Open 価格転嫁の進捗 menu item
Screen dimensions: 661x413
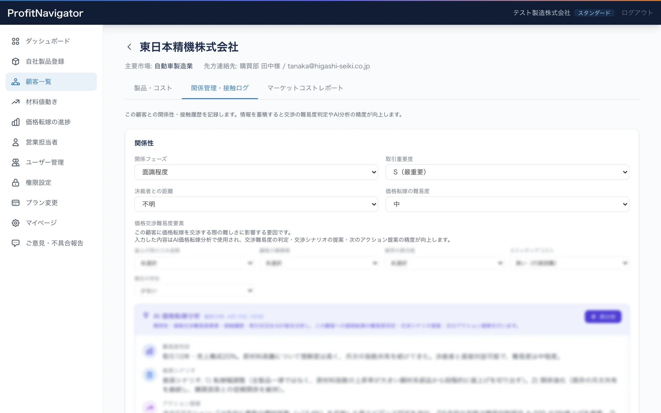pos(51,122)
